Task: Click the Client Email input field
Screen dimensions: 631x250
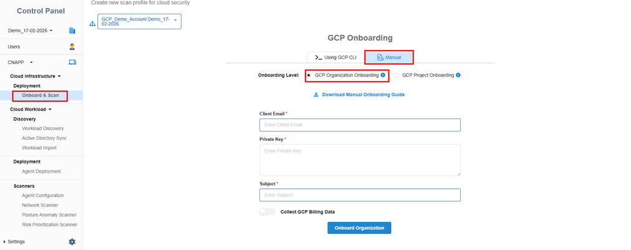Action: point(360,125)
